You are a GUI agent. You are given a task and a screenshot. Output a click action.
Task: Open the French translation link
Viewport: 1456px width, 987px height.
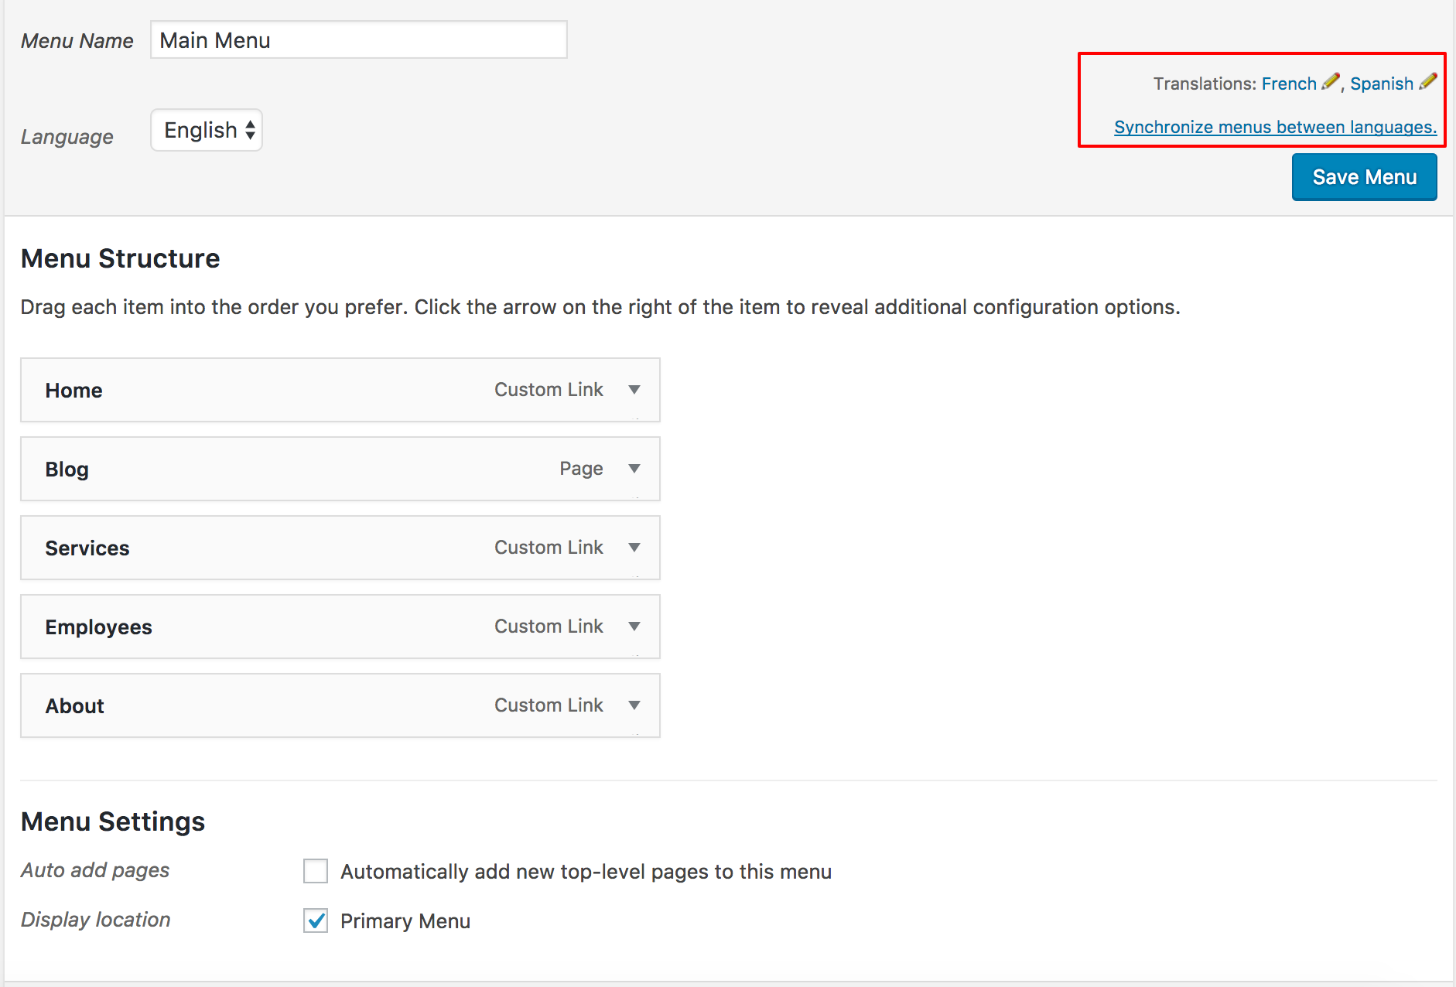tap(1289, 84)
